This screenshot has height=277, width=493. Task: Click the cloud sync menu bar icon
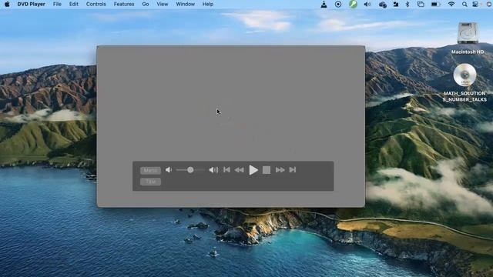(x=382, y=5)
